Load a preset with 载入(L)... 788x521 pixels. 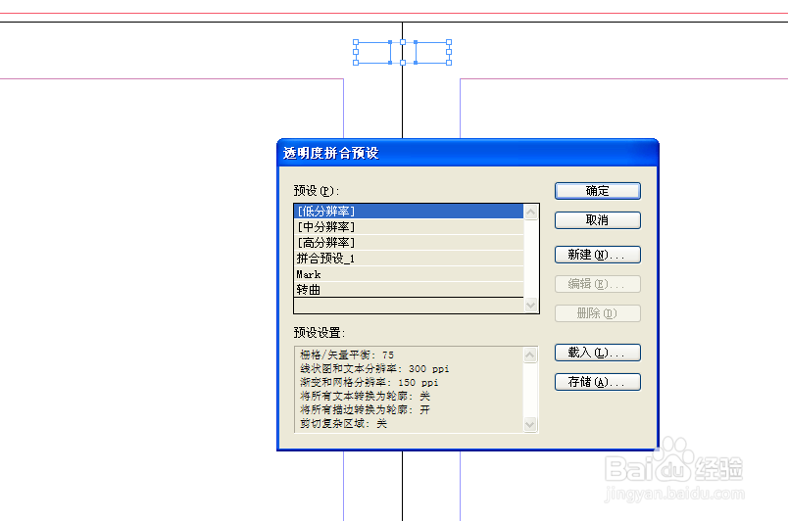598,353
